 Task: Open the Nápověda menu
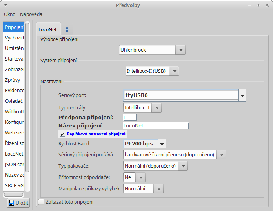click(31, 14)
